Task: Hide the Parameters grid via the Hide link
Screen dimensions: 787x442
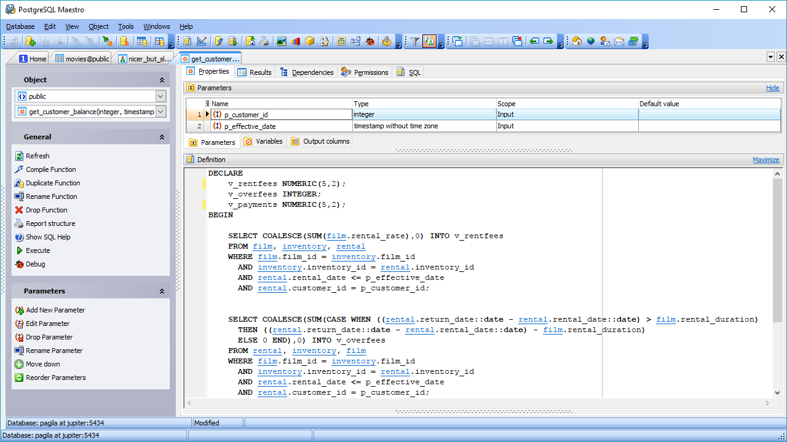Action: coord(773,88)
